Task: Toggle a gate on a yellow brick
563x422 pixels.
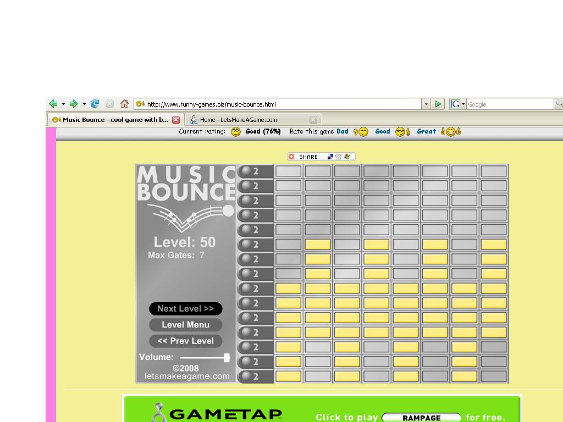Action: tap(317, 244)
